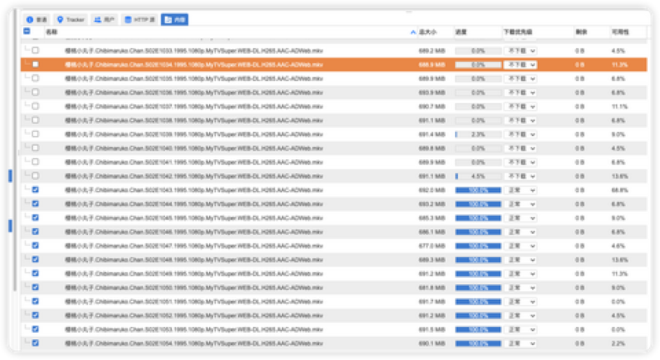Sort by the availability (可用性) column header
Image resolution: width=660 pixels, height=360 pixels.
click(620, 32)
